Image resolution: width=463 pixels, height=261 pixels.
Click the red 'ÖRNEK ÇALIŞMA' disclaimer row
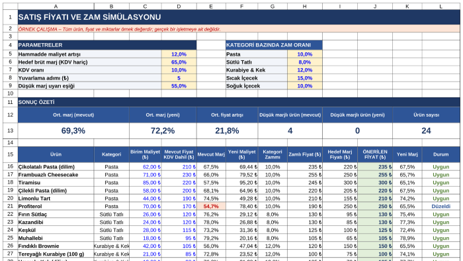pos(239,29)
